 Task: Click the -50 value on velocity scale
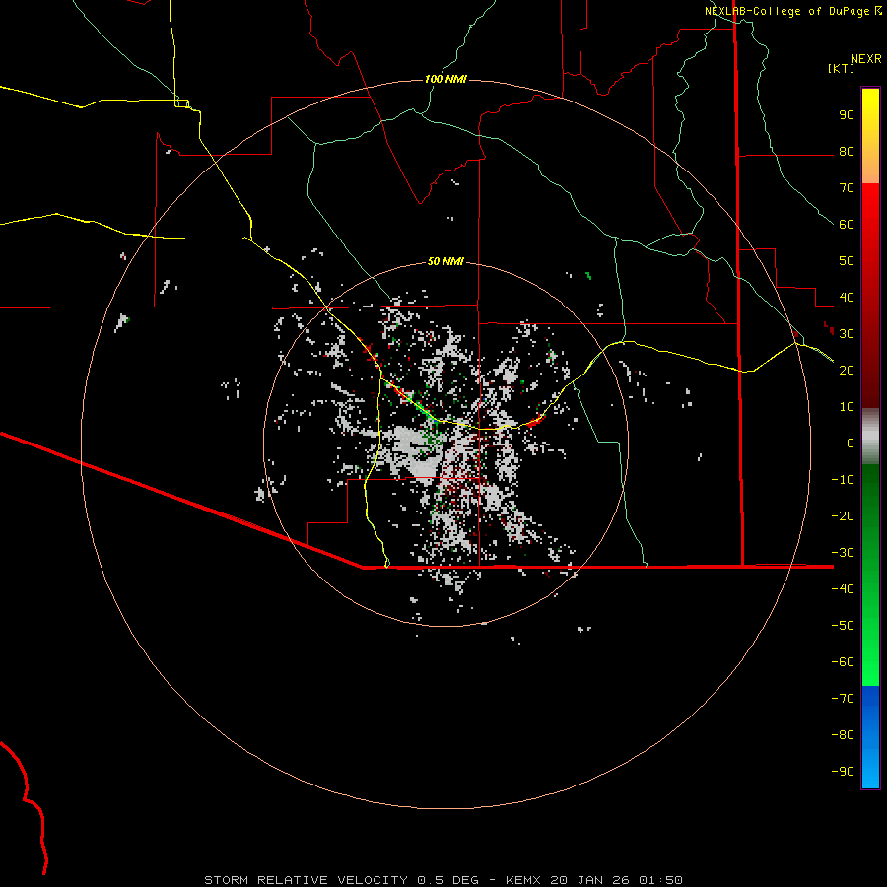(x=843, y=626)
